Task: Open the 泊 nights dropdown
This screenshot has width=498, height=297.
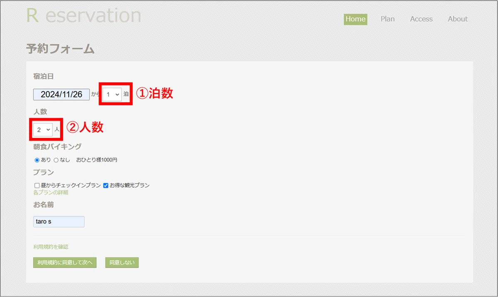Action: point(112,94)
